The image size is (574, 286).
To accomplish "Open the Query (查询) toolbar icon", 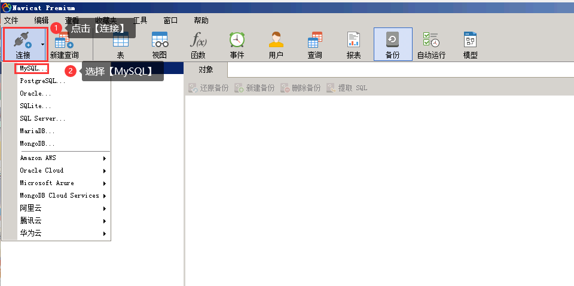I will pos(315,39).
